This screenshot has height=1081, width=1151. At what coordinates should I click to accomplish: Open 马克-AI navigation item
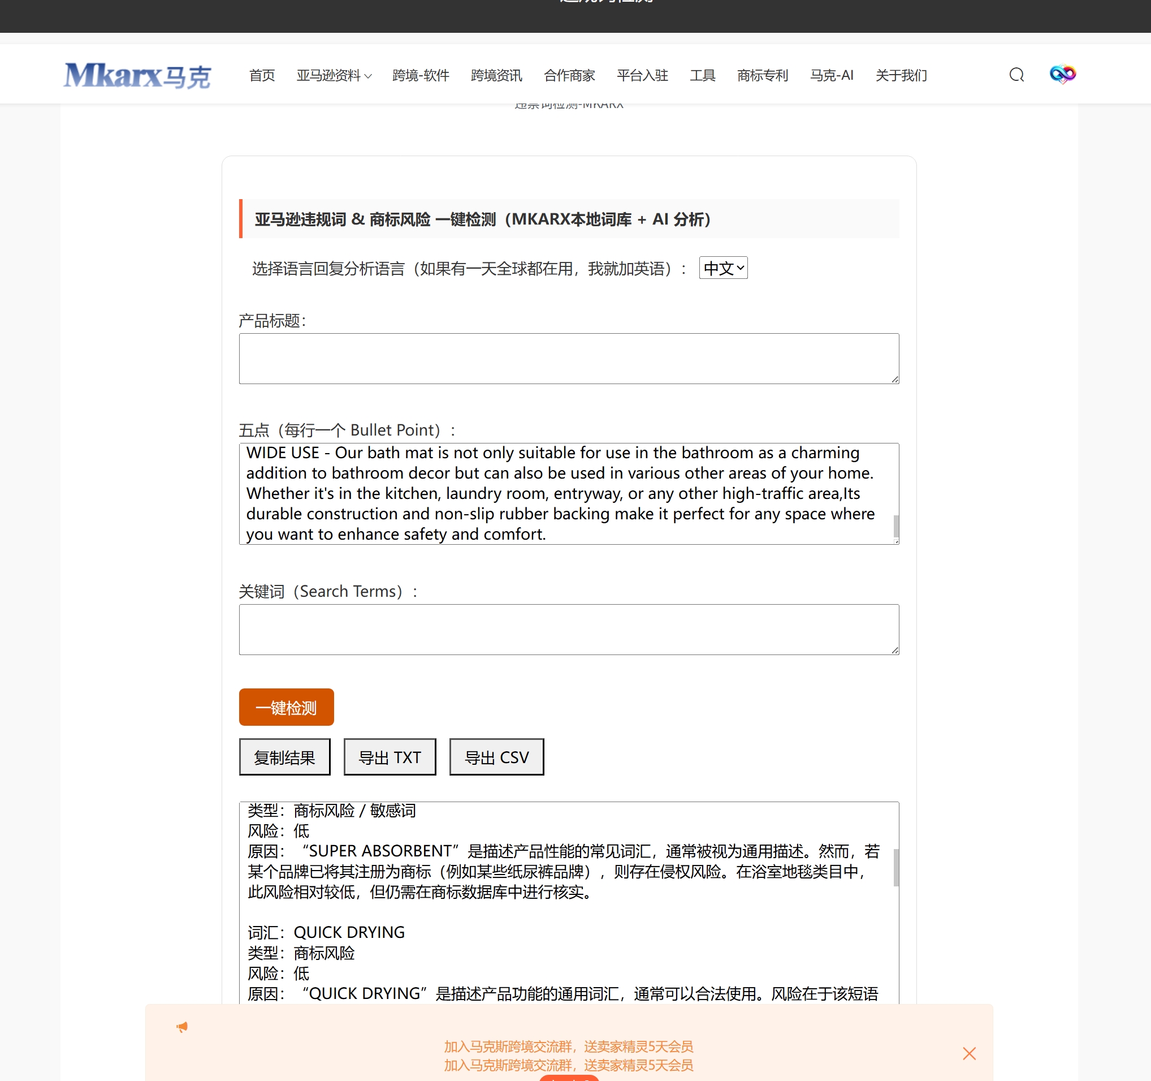(x=831, y=76)
